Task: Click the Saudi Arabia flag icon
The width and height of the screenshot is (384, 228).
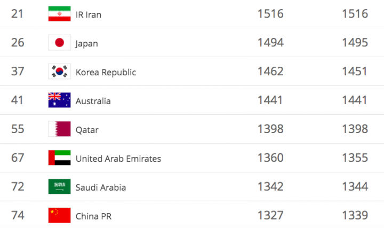Action: (x=59, y=187)
